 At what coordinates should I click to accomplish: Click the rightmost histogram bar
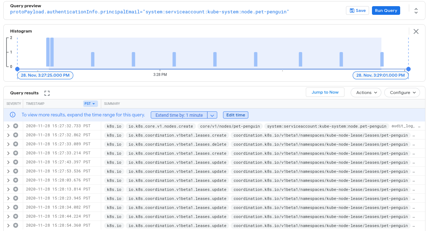click(x=382, y=59)
